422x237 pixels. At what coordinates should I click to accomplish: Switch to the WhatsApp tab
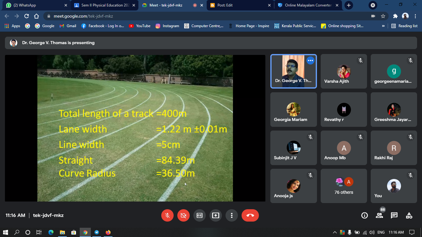click(36, 5)
